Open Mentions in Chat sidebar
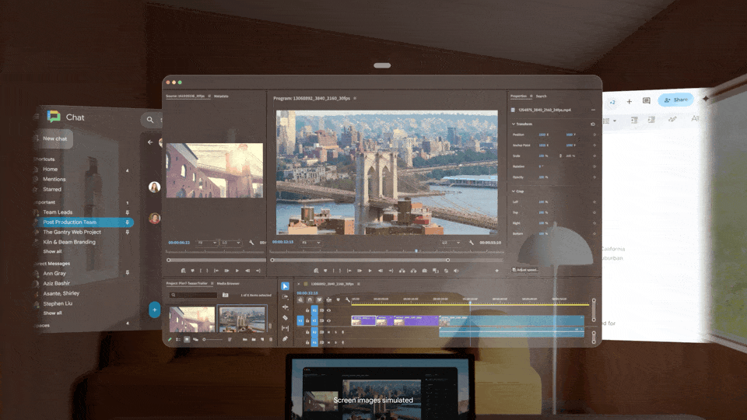The height and width of the screenshot is (420, 747). click(54, 179)
